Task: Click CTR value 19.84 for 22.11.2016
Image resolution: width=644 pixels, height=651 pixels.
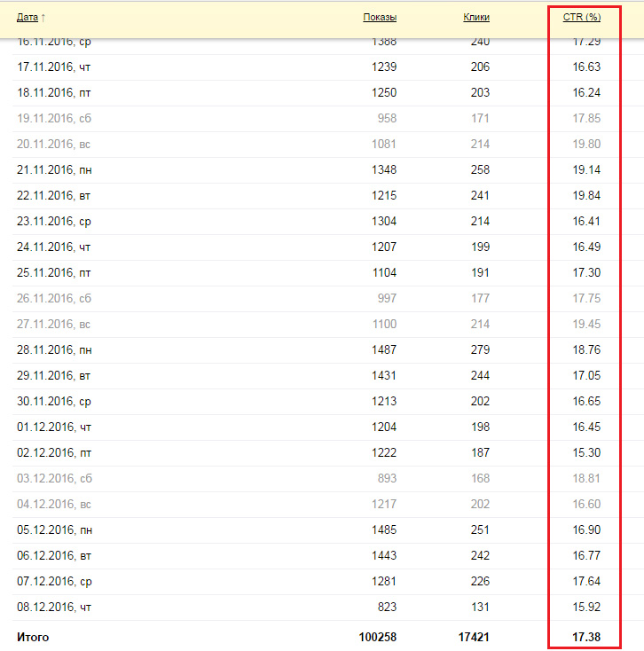Action: [586, 196]
